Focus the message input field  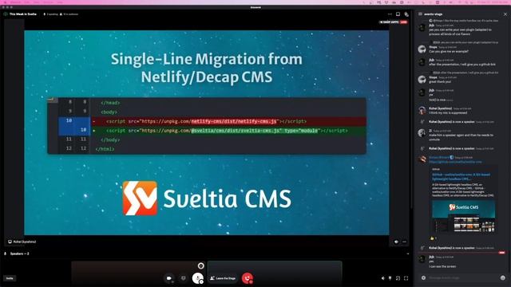463,277
